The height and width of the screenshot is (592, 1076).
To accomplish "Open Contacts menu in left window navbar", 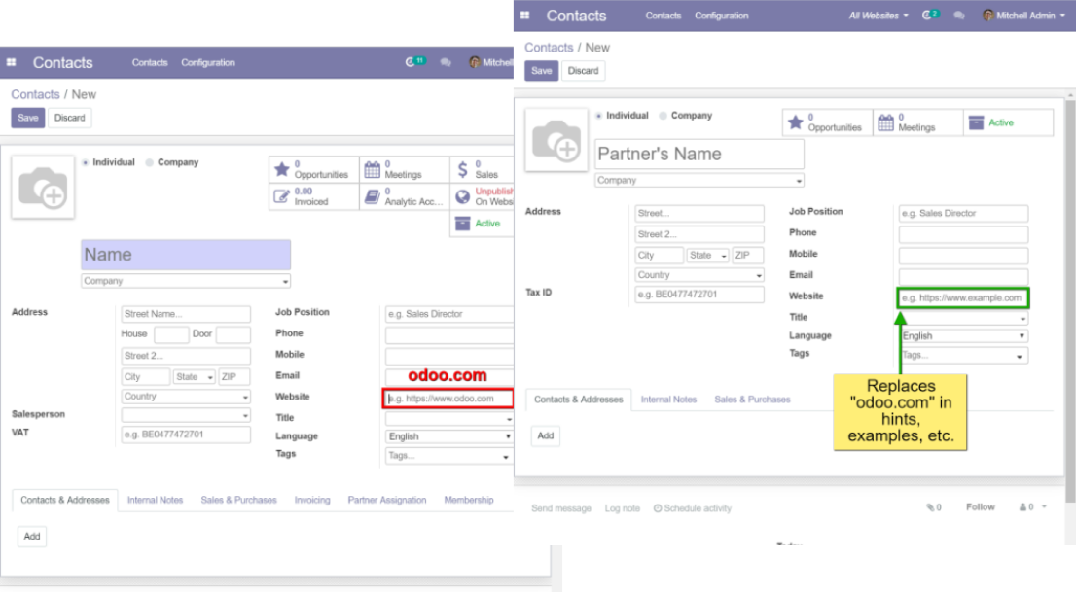I will [150, 62].
